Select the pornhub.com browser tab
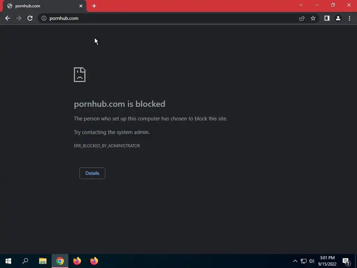Viewport: 357px width, 268px height. (45, 6)
